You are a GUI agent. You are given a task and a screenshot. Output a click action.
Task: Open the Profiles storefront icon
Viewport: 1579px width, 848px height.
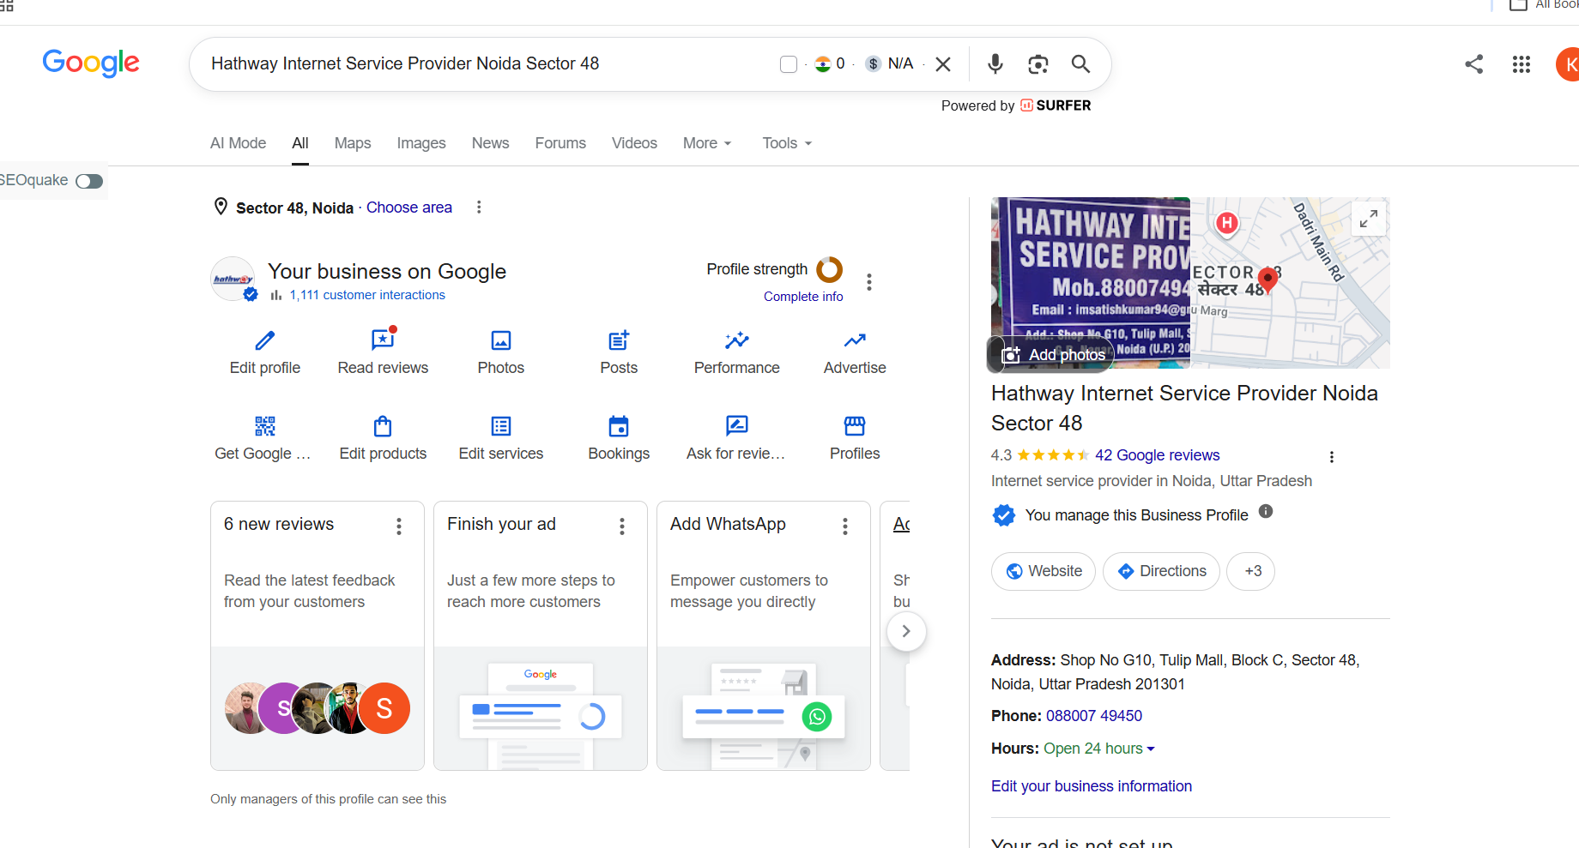855,426
